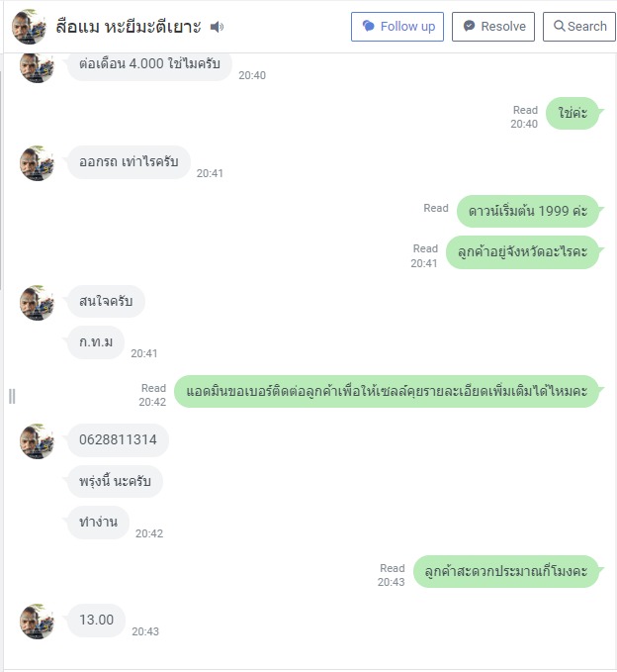
Task: Click the green ใช่ค่ะ reply bubble
Action: point(573,114)
